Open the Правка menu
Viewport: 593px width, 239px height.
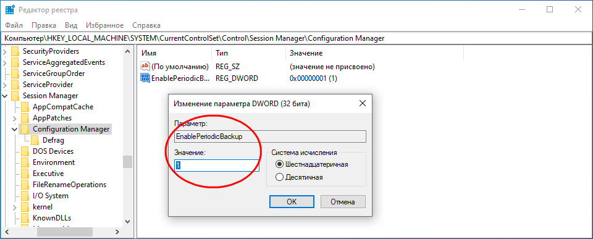(x=44, y=25)
